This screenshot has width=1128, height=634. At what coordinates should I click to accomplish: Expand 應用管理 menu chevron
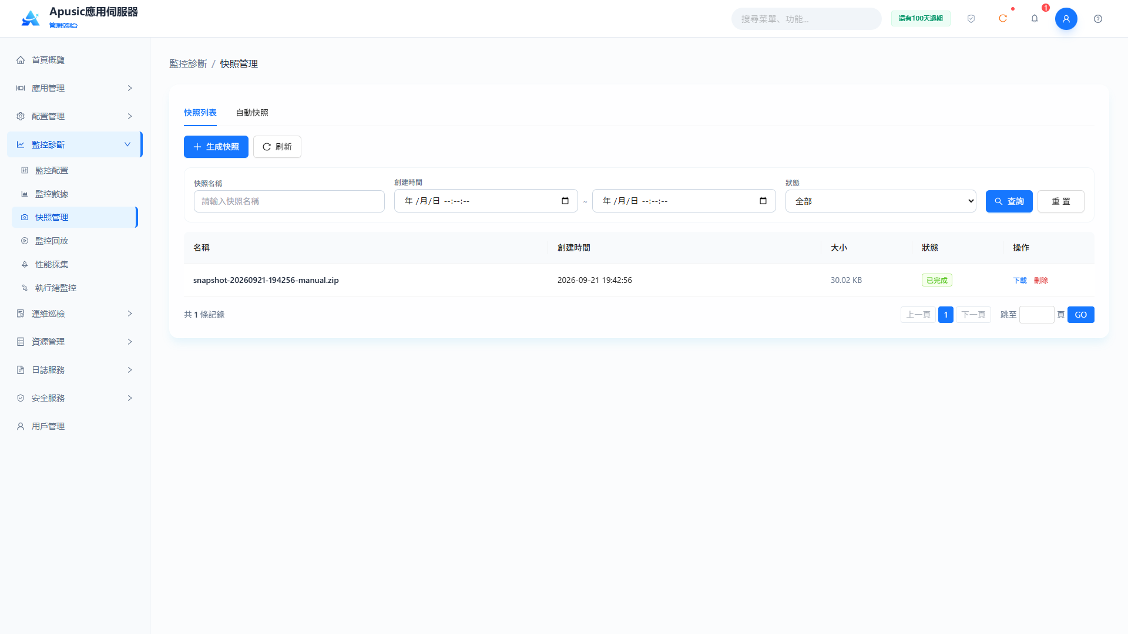click(130, 88)
